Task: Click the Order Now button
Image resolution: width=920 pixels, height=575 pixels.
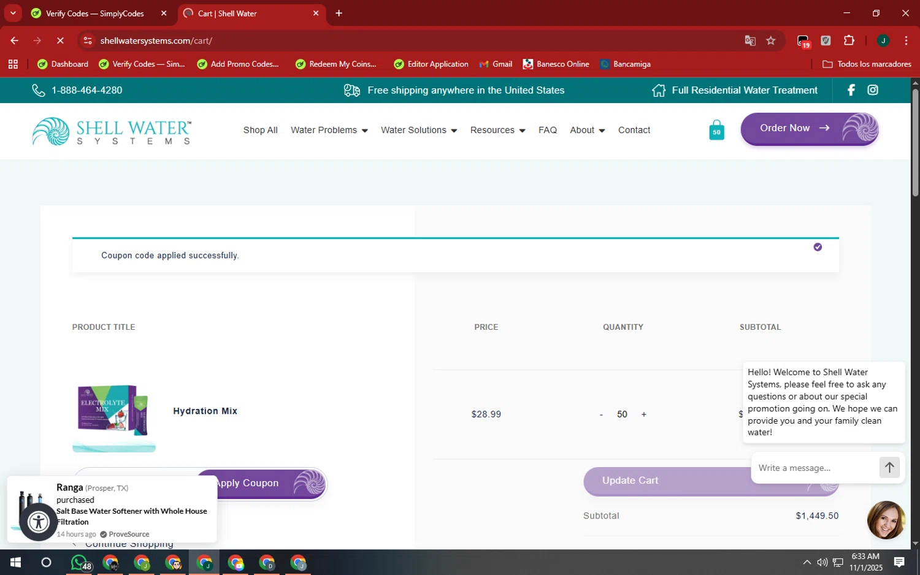Action: (x=810, y=129)
